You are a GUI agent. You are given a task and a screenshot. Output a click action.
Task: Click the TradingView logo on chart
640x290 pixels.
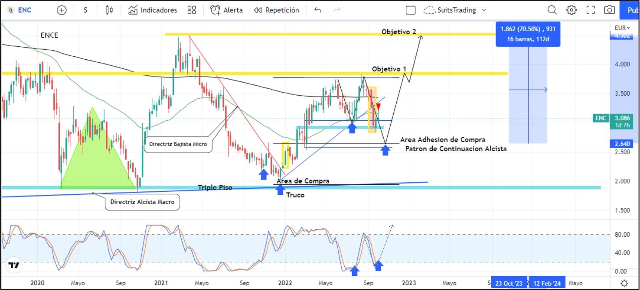pos(14,265)
